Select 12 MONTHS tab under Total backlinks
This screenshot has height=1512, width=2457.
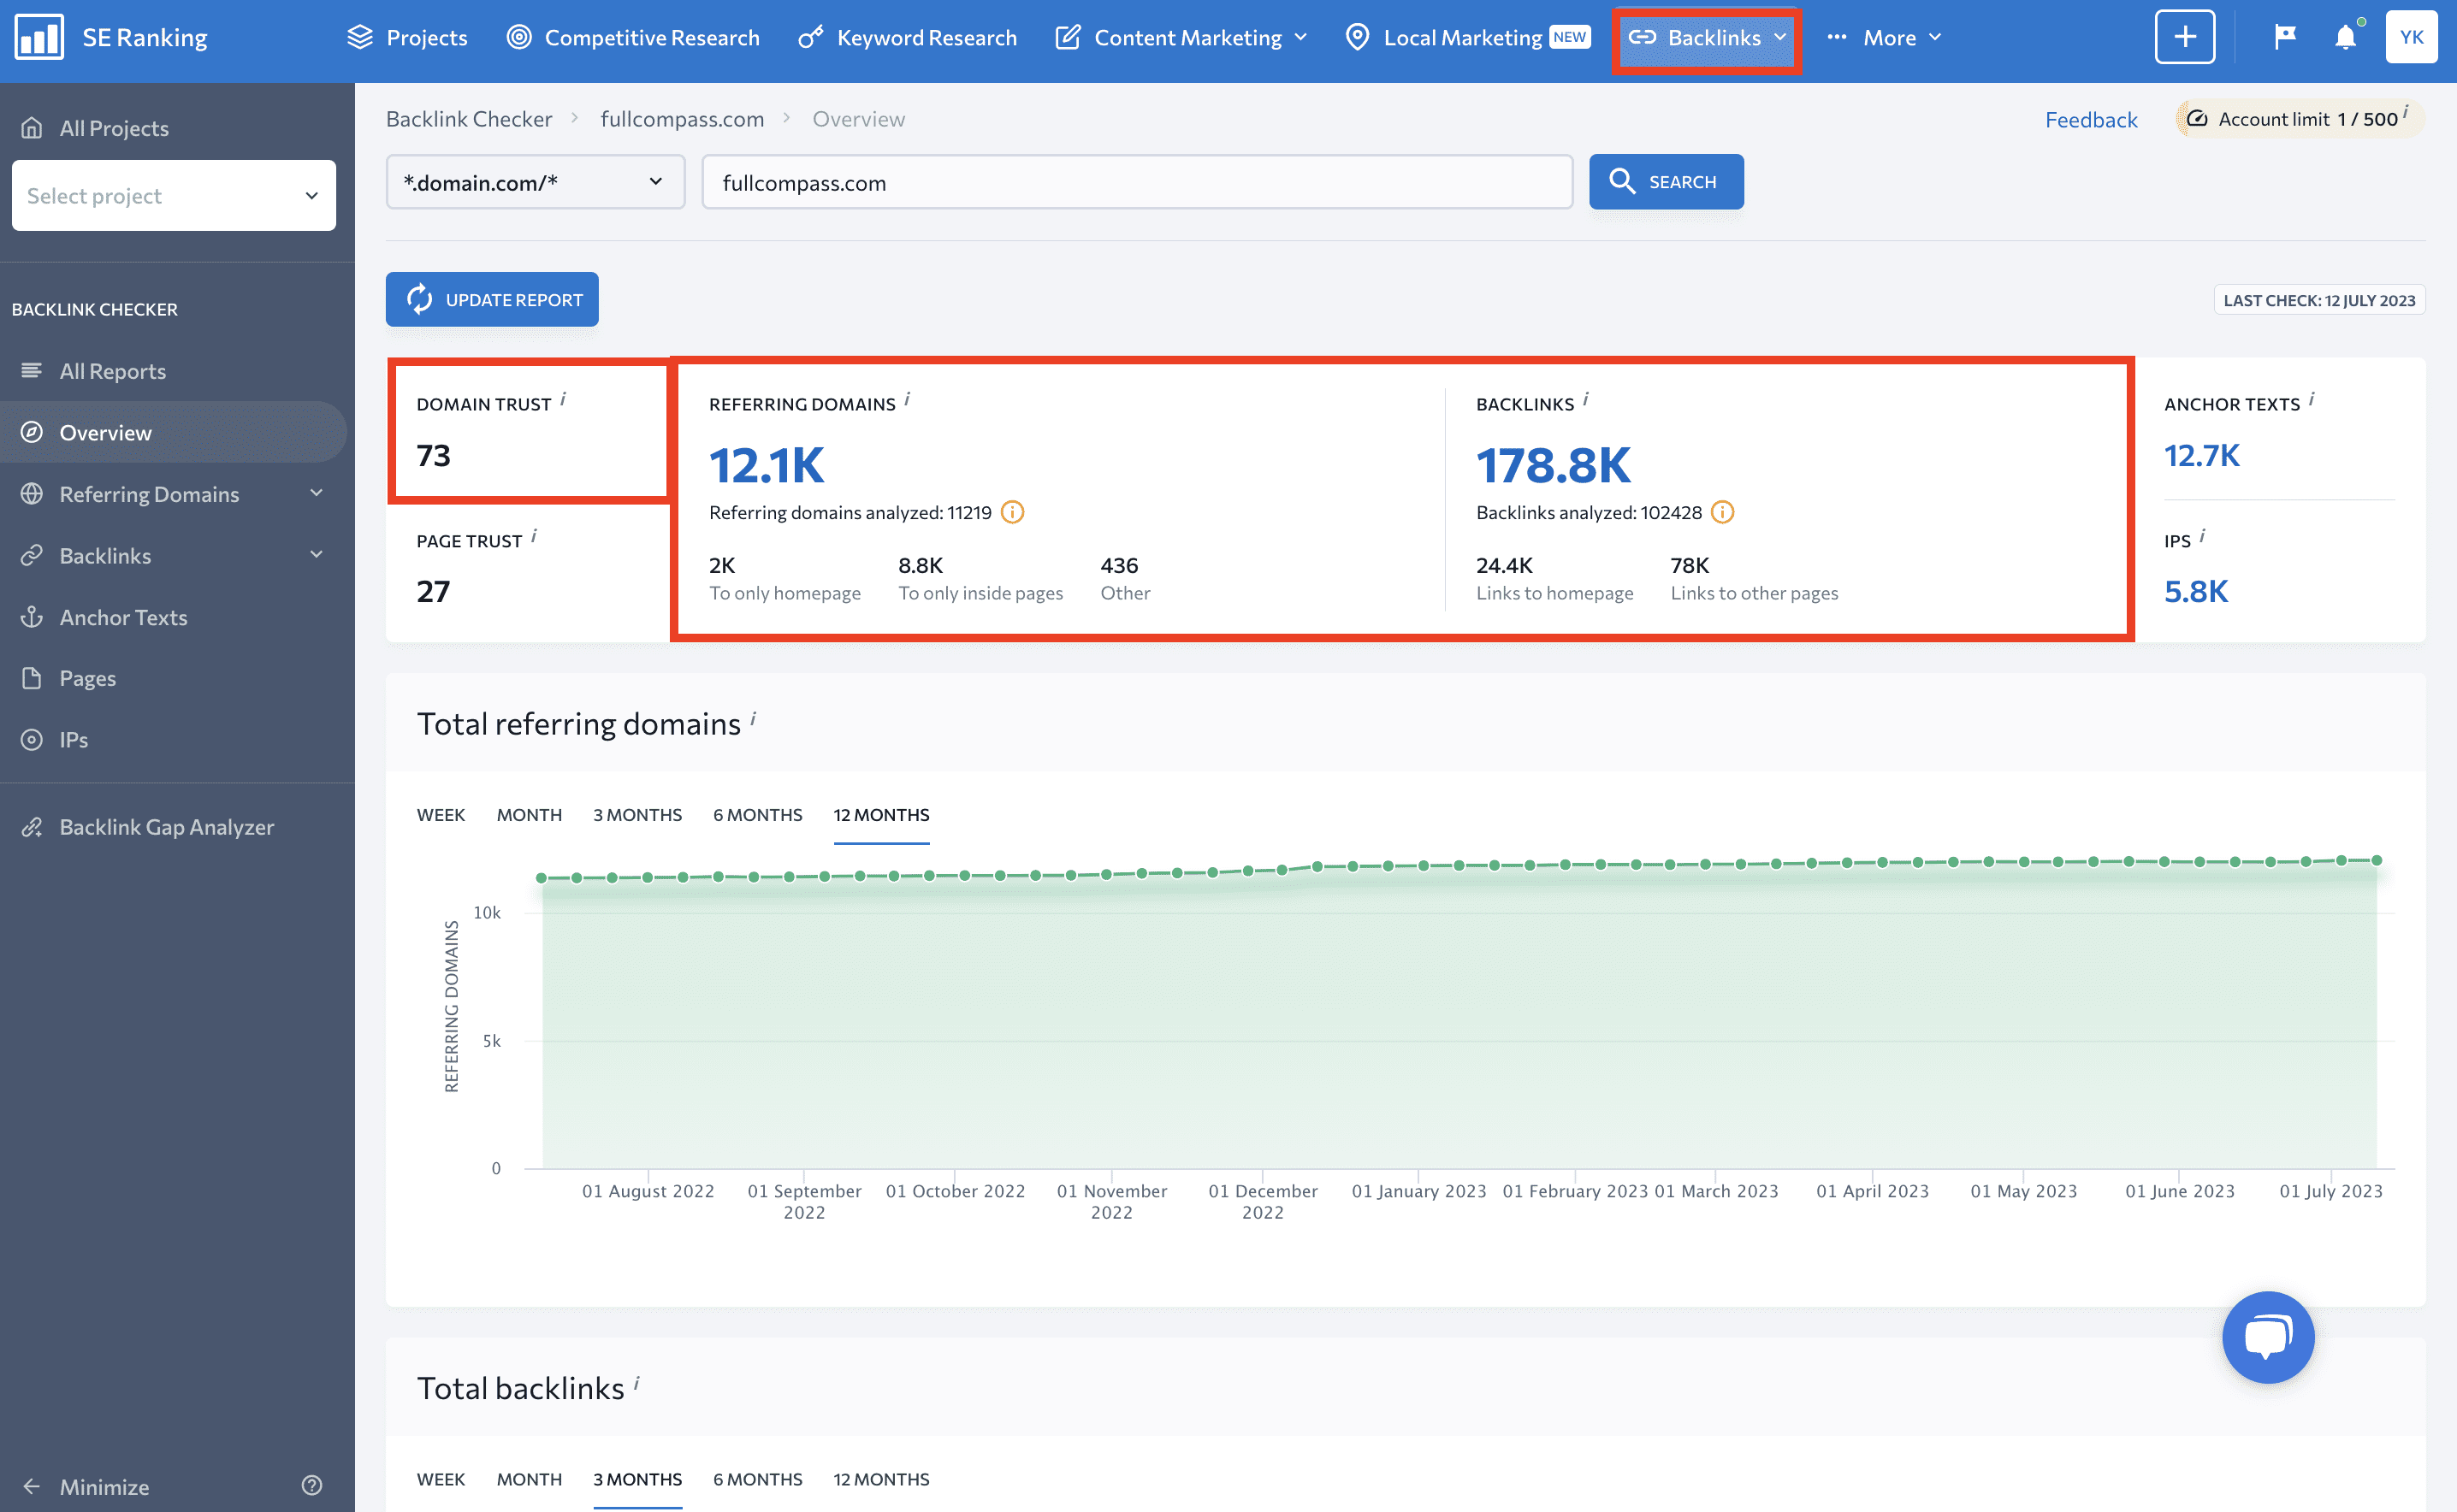pyautogui.click(x=881, y=1479)
